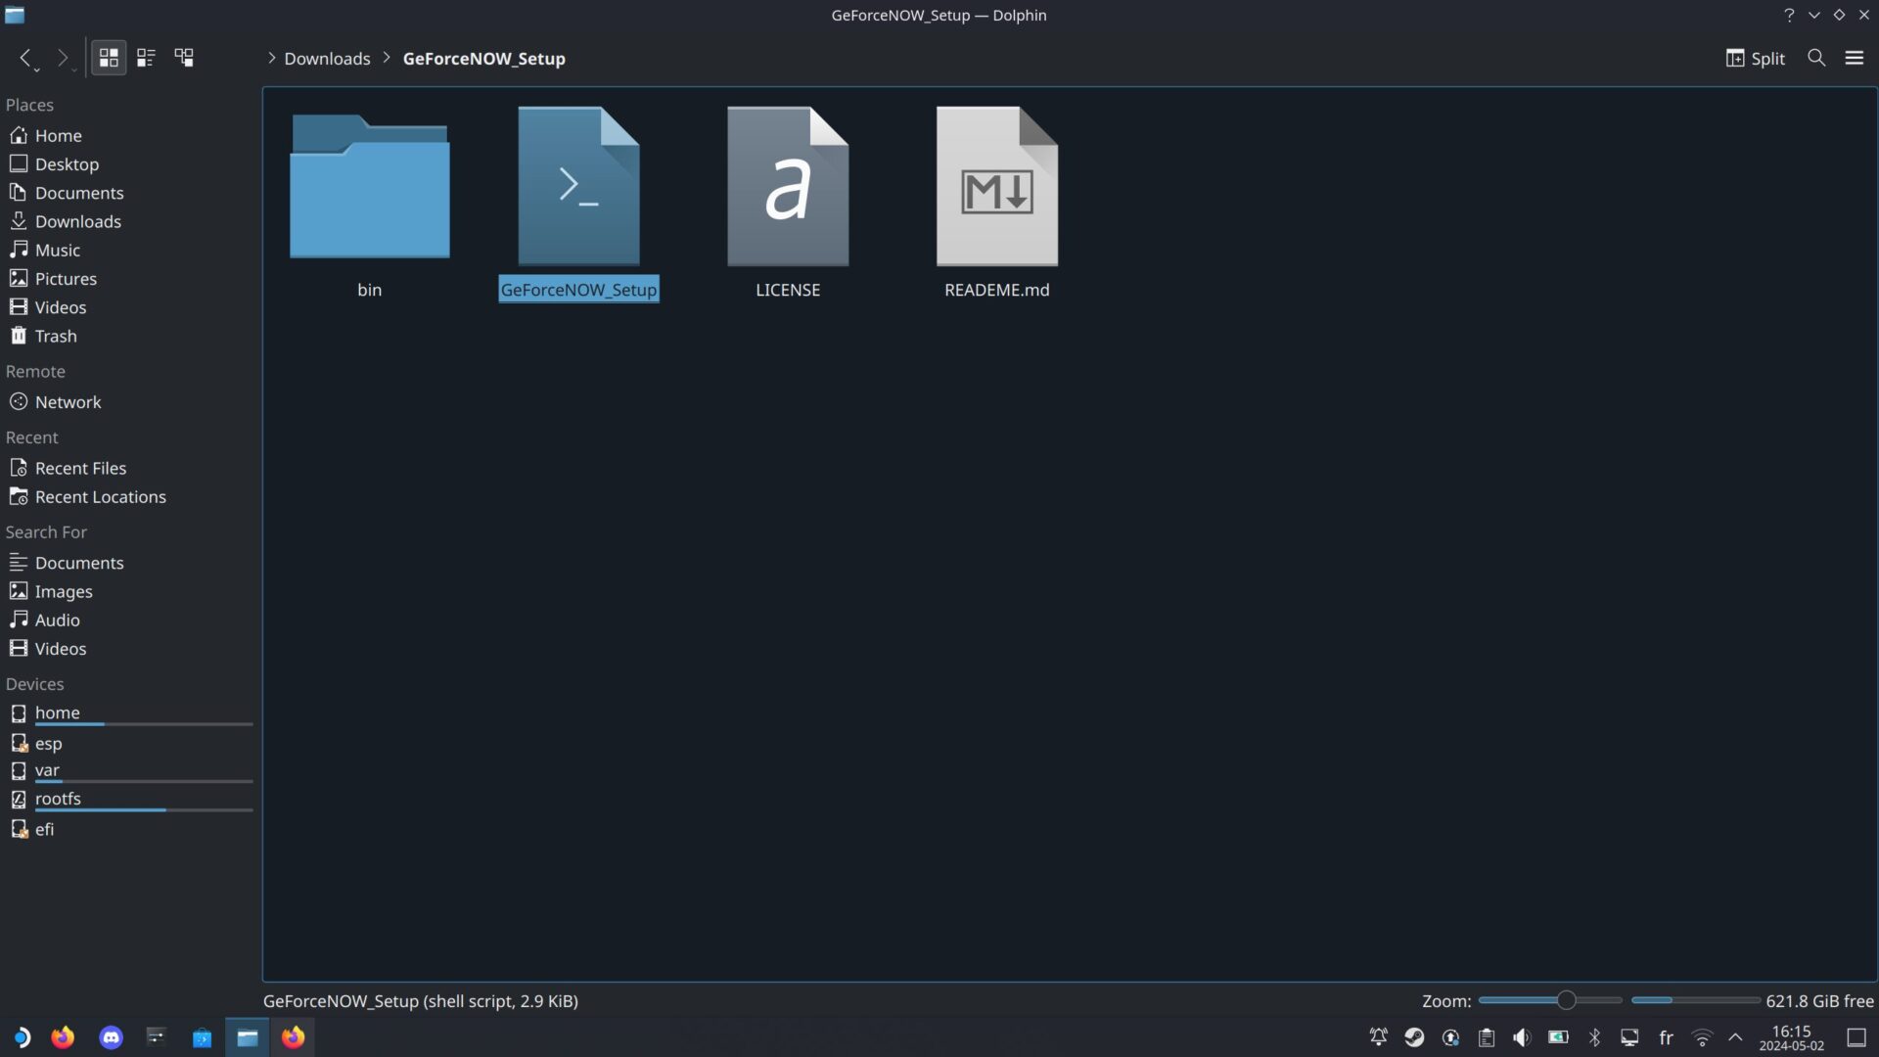1879x1057 pixels.
Task: Open the rootfs device
Action: 58,799
